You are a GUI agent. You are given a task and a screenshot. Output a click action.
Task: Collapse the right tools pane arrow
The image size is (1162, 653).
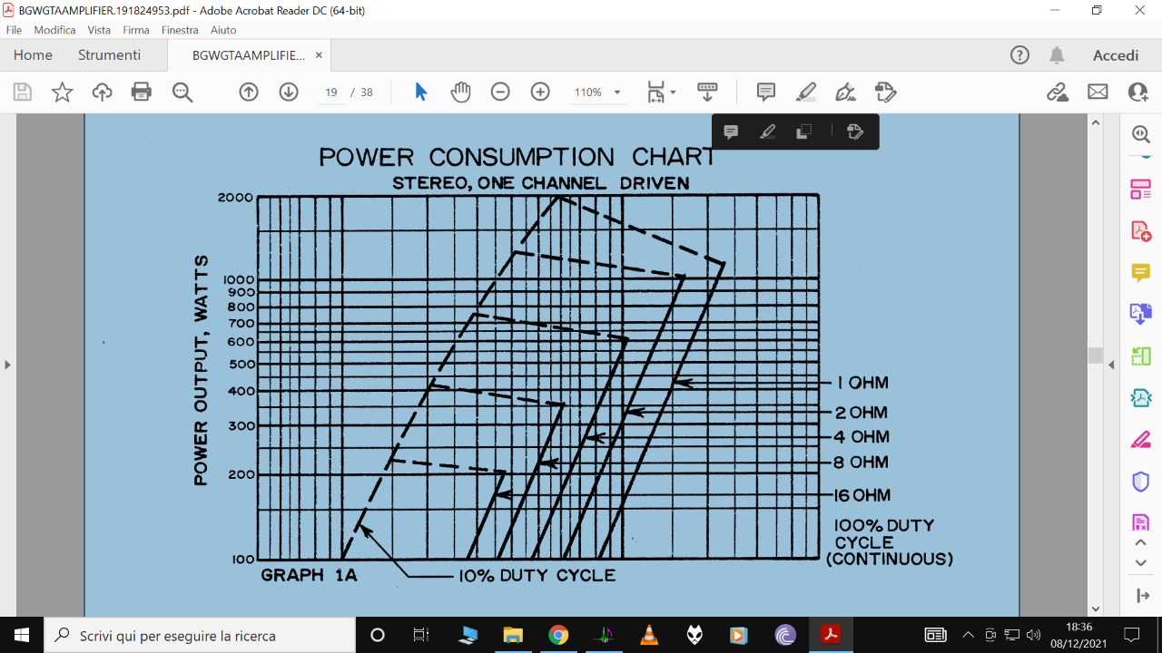click(x=1111, y=365)
